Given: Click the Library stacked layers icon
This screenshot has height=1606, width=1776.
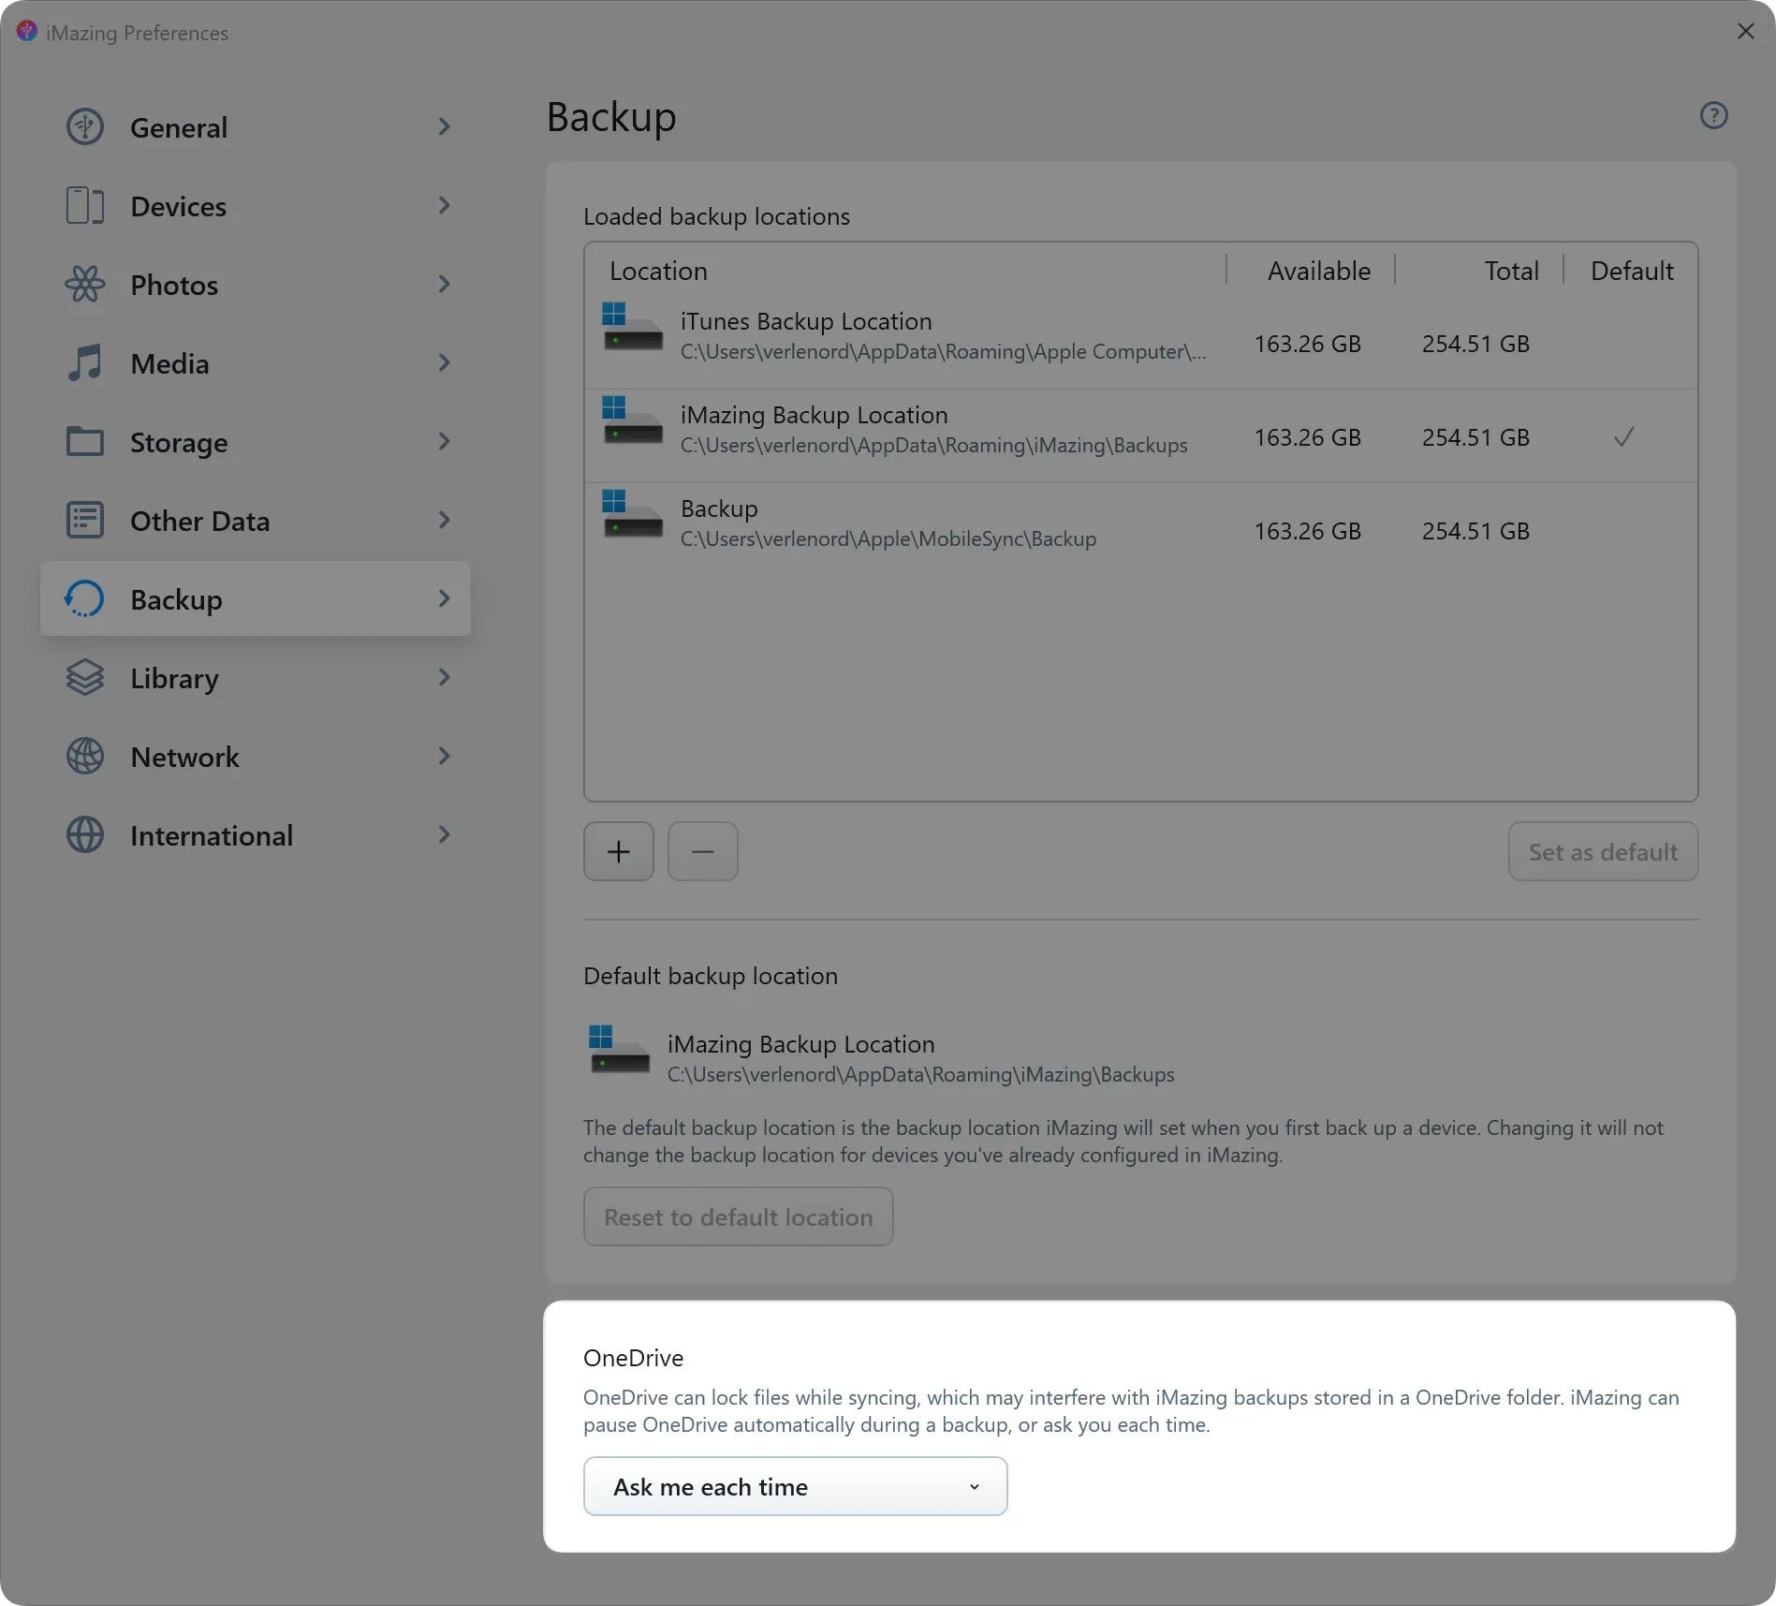Looking at the screenshot, I should tap(85, 677).
